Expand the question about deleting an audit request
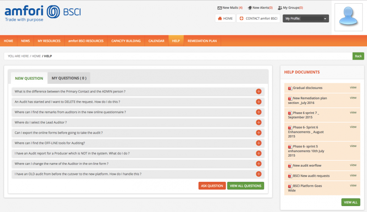This screenshot has width=367, height=212. [x=258, y=102]
